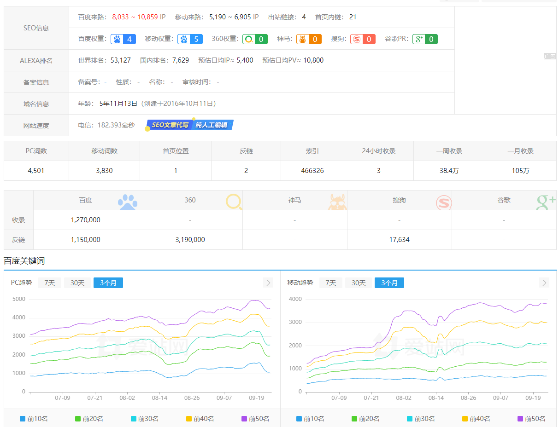Select 3个月 in 移动趋势 chart
Image resolution: width=559 pixels, height=427 pixels.
389,283
